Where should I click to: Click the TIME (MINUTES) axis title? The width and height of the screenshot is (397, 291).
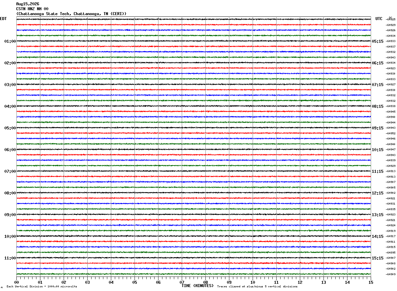click(198, 286)
